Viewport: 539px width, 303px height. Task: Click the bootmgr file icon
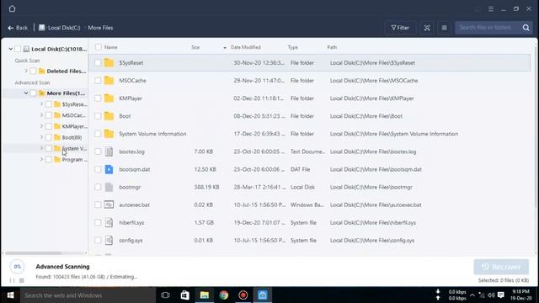pos(109,187)
